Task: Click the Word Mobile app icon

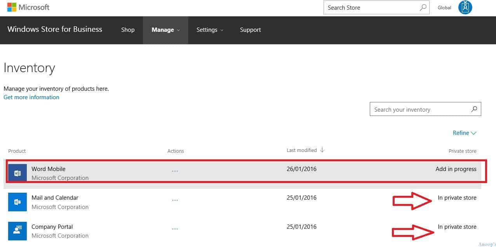Action: tap(17, 173)
